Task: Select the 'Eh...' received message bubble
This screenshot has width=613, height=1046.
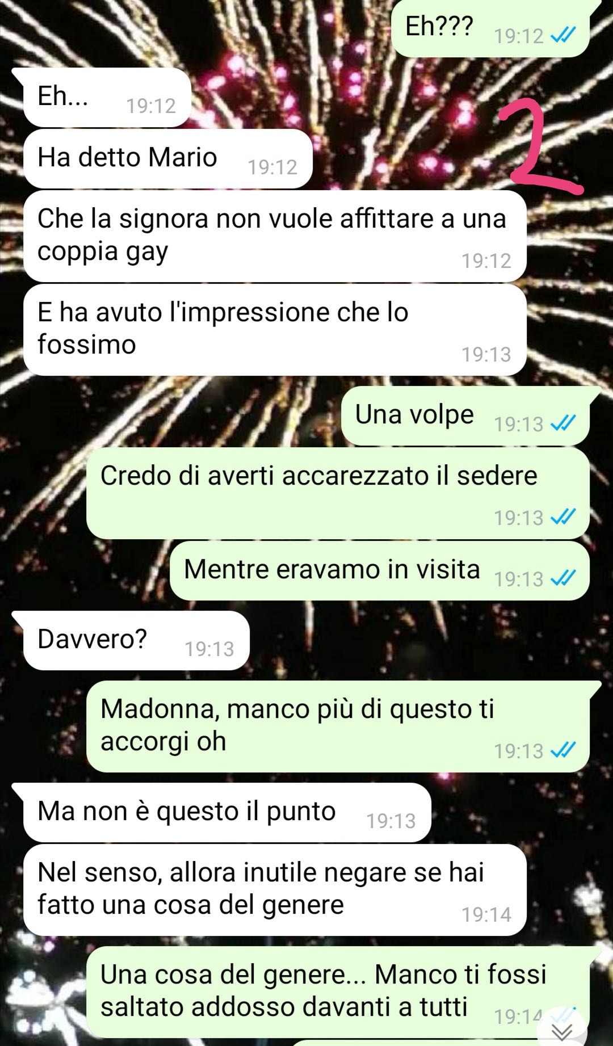Action: 107,97
